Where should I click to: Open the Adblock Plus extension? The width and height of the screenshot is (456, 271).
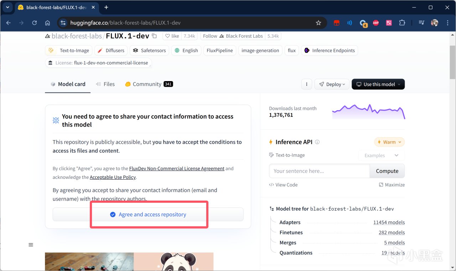pyautogui.click(x=376, y=23)
